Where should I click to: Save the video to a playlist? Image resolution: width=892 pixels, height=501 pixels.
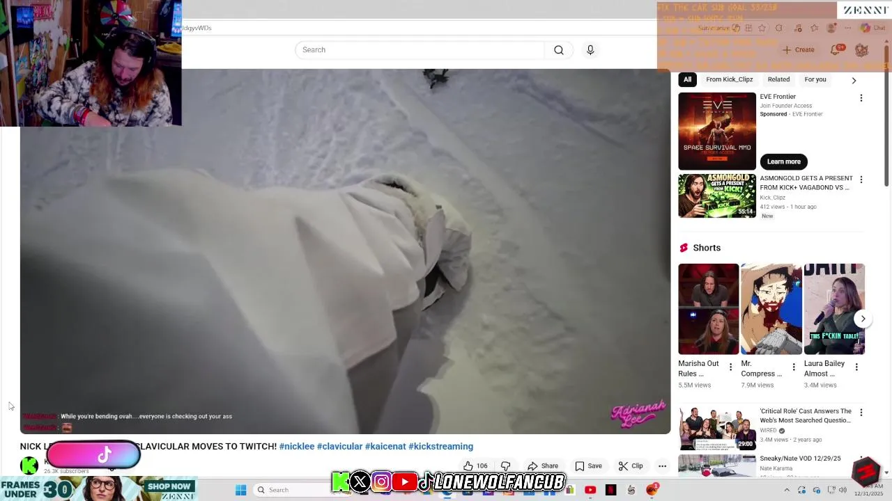click(x=588, y=466)
